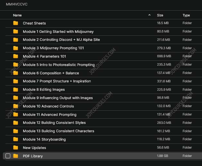Click the Module 1 Getting Started folder icon
Screen dimensions: 202x166
point(15,32)
